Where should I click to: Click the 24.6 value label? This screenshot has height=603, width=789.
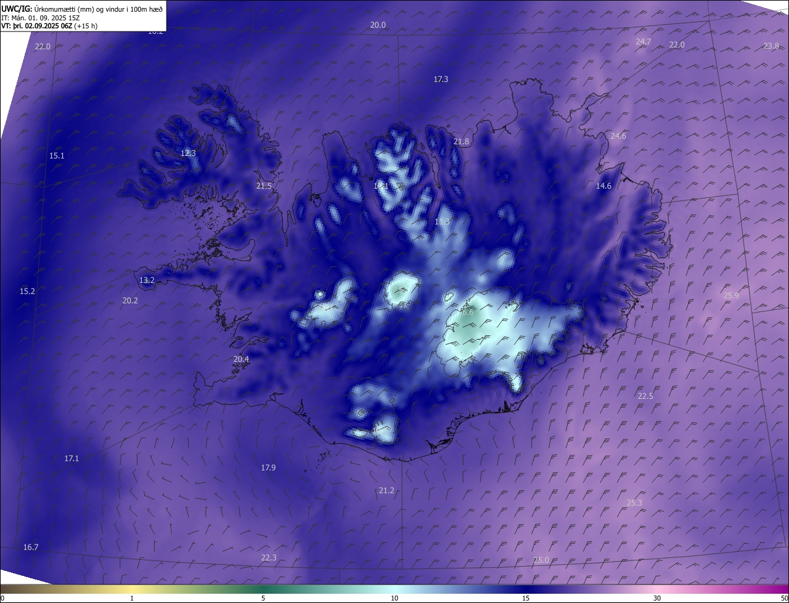coord(618,136)
